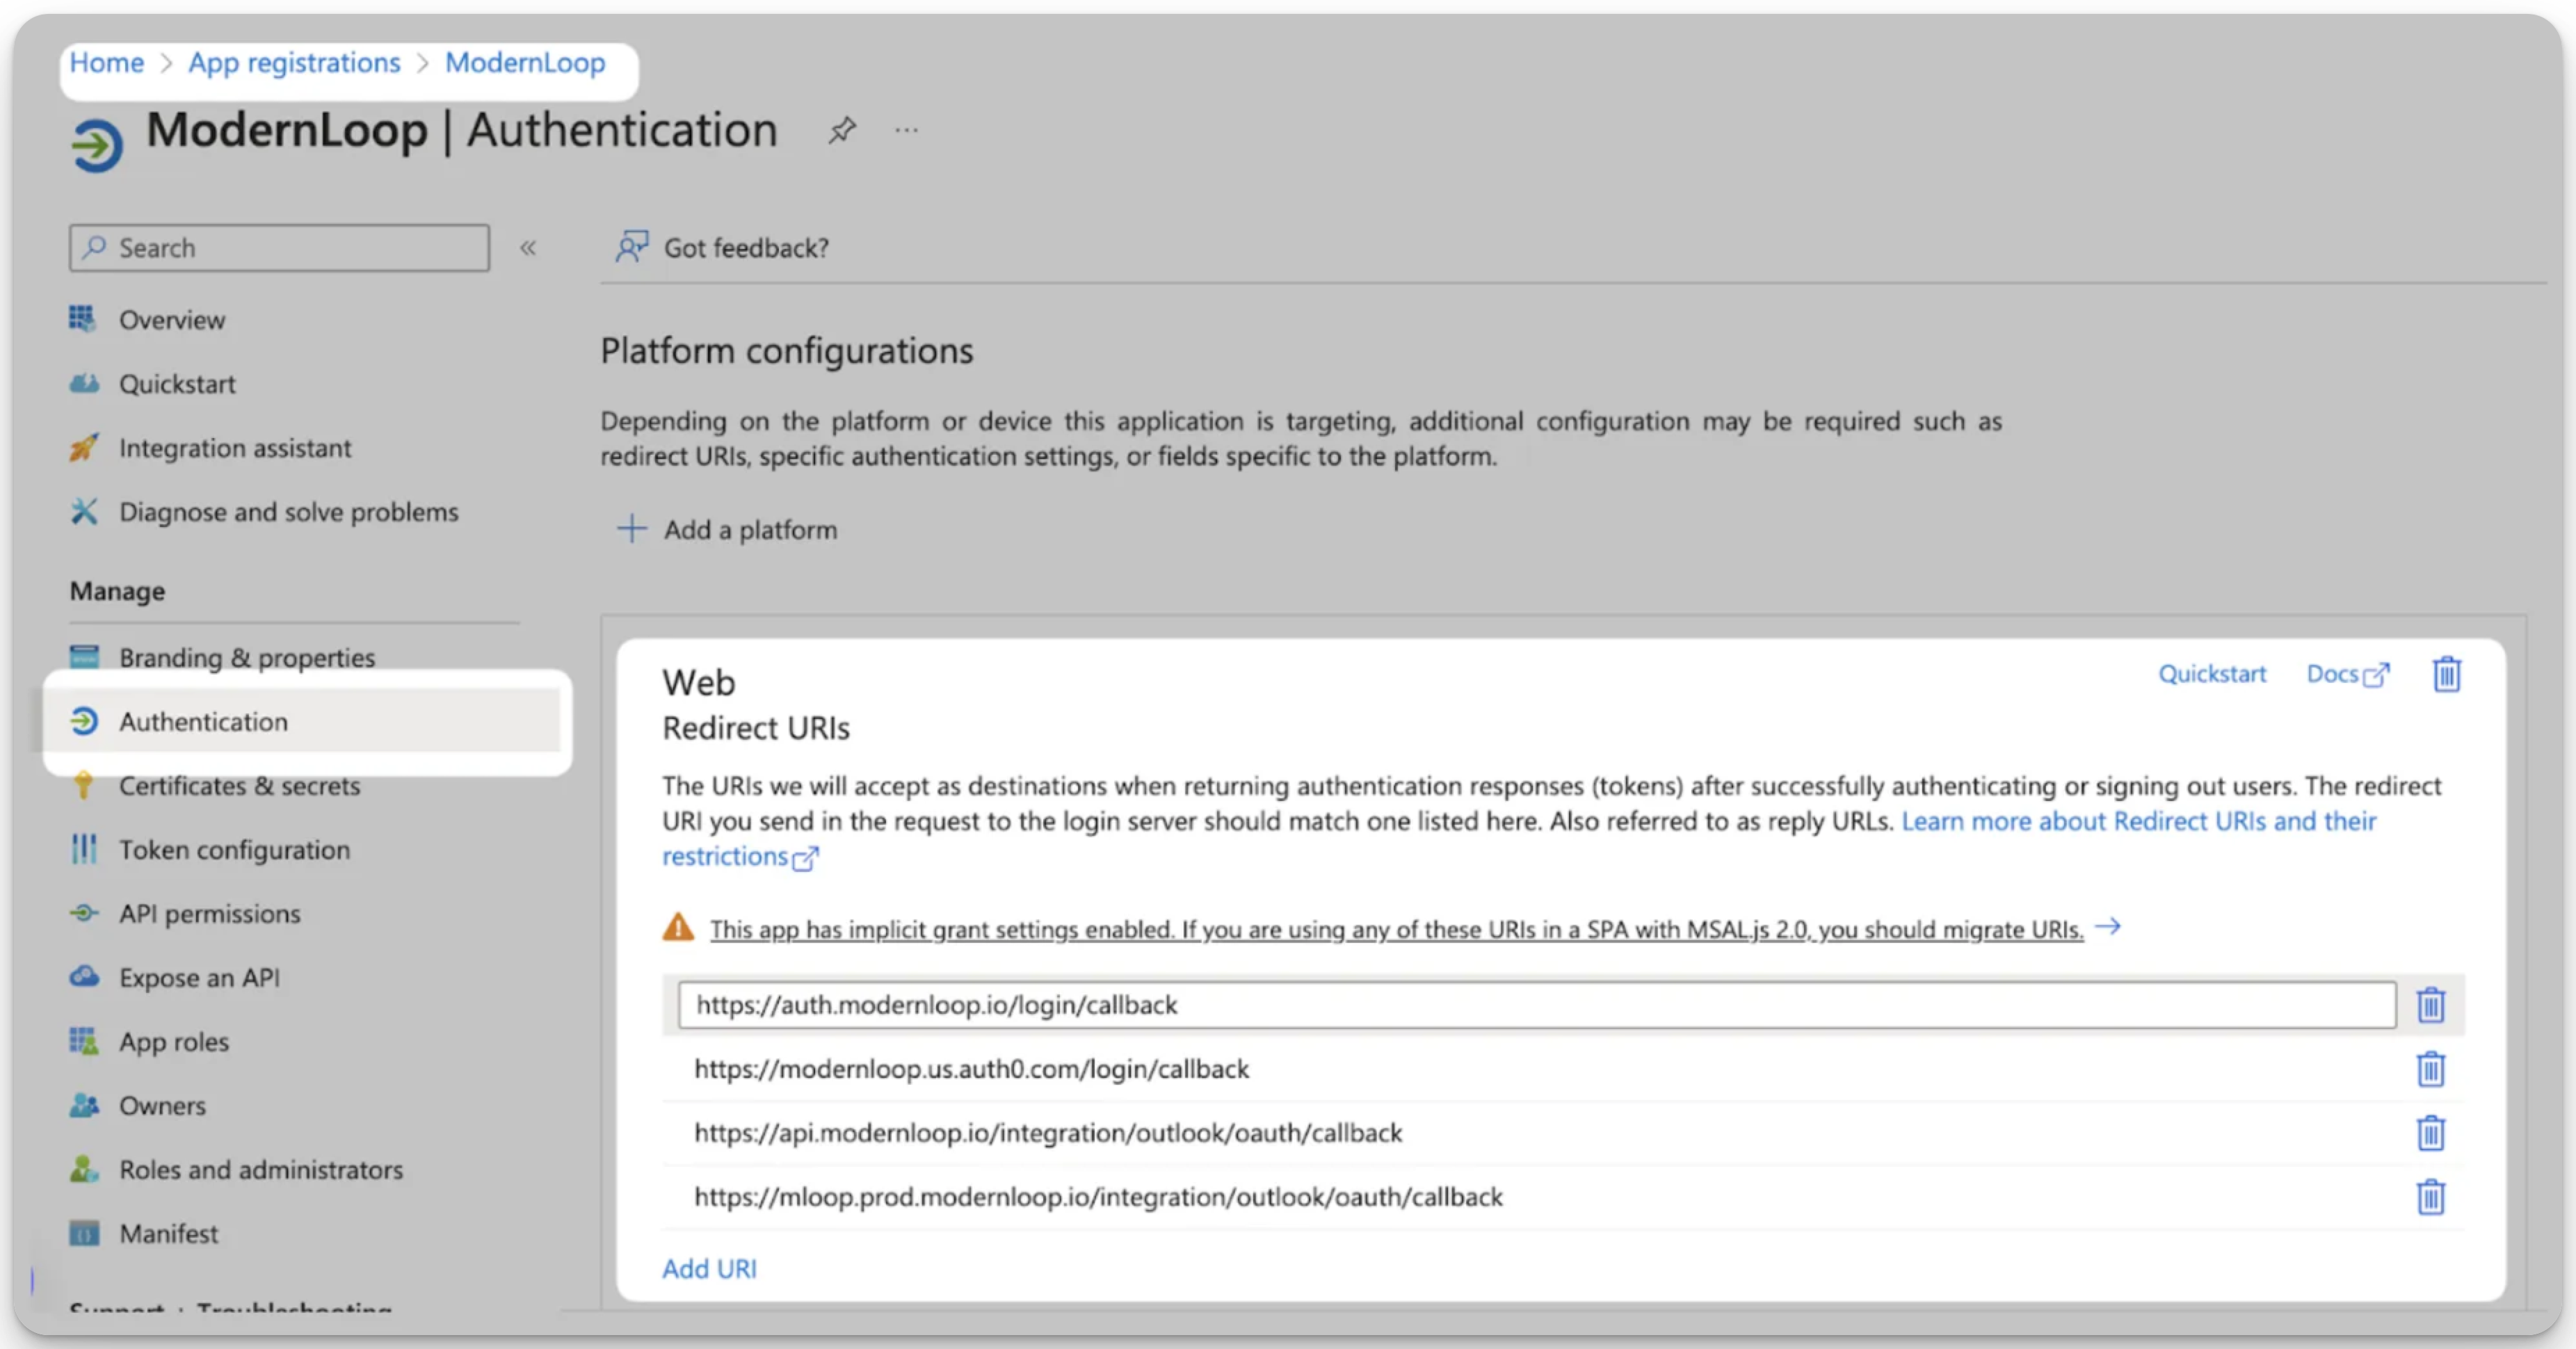
Task: Click the Got feedback person icon
Action: (x=631, y=247)
